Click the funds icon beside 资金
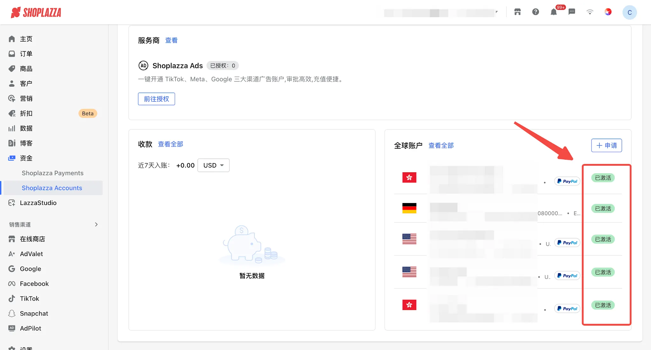 tap(12, 158)
